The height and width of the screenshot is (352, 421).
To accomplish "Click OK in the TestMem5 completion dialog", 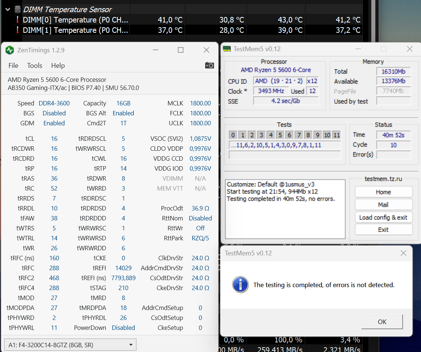I will click(x=382, y=322).
